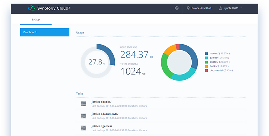Click the 1024 GB total storage value

coord(133,71)
